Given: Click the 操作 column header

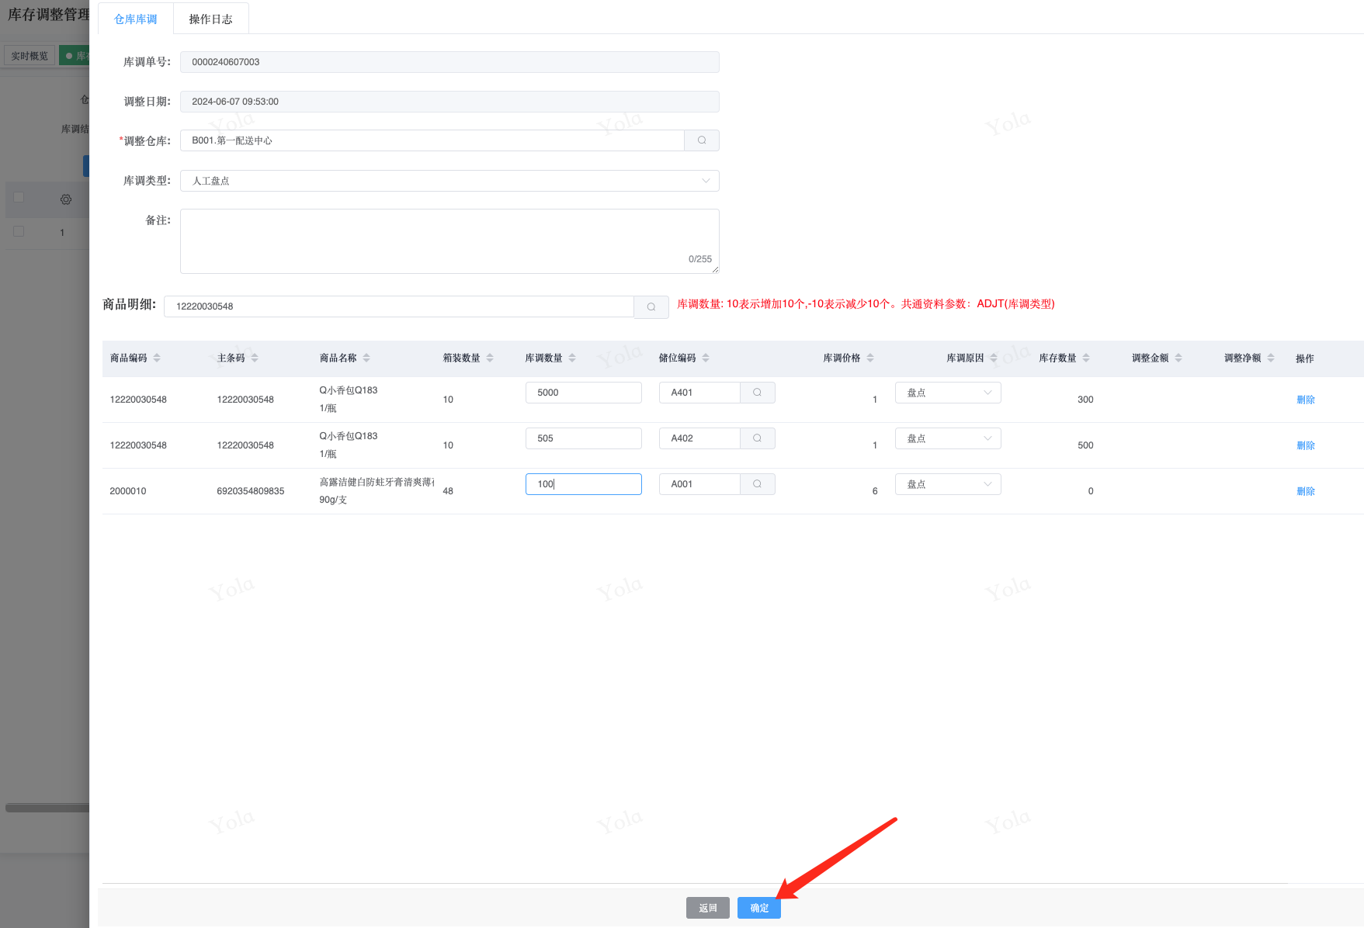Looking at the screenshot, I should click(1305, 358).
